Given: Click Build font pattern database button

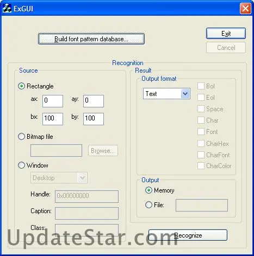Looking at the screenshot, I should 91,39.
